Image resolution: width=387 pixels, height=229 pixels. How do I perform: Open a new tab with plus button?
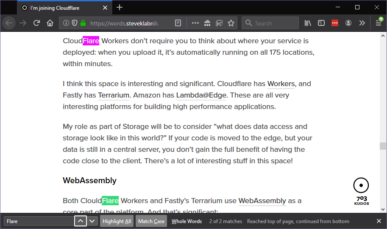pyautogui.click(x=120, y=7)
